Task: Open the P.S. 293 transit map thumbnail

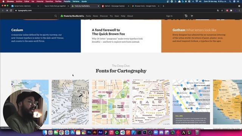Action: coord(191,102)
